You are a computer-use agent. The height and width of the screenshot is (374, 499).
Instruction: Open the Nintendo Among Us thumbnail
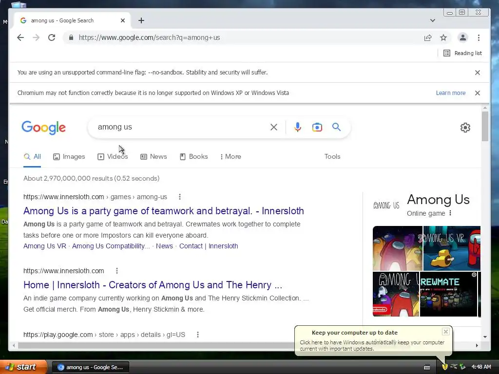[396, 294]
